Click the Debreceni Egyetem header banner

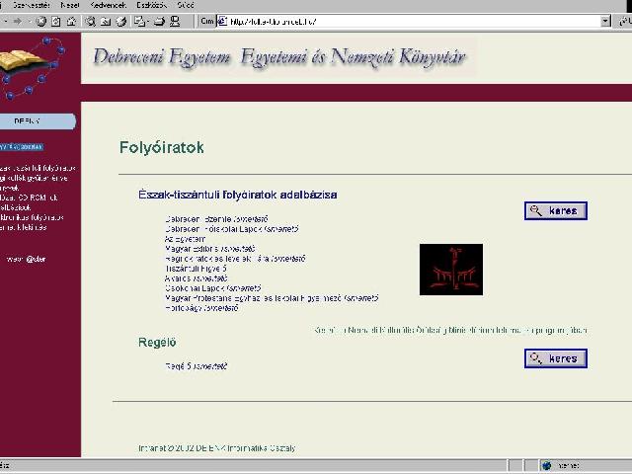[x=278, y=57]
